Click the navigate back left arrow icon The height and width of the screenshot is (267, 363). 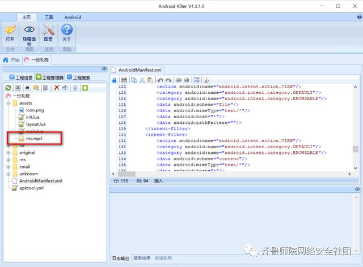tap(178, 80)
